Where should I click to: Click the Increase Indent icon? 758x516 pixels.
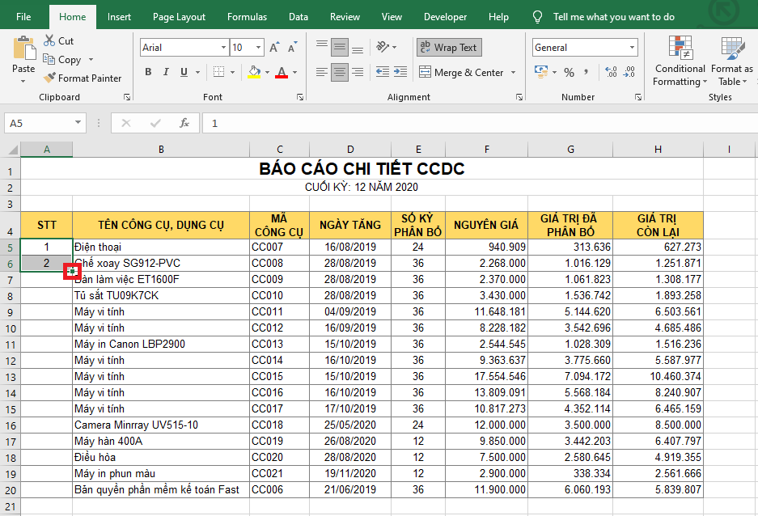pyautogui.click(x=400, y=73)
